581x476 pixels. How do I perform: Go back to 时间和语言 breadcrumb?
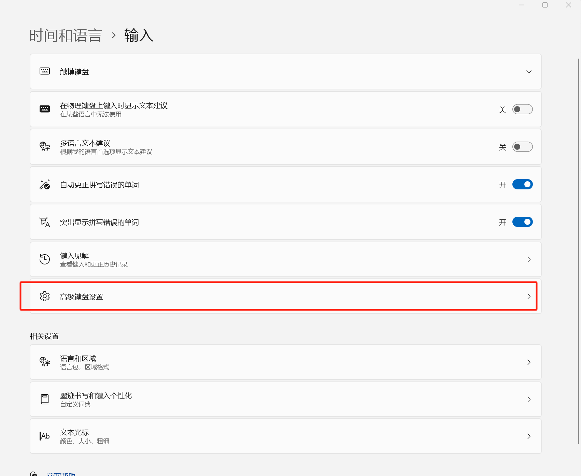pos(66,35)
